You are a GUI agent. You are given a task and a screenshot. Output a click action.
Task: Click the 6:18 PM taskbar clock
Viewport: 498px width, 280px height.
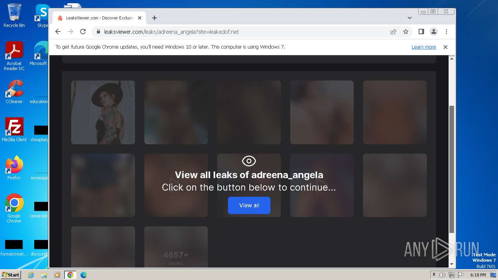pyautogui.click(x=478, y=275)
